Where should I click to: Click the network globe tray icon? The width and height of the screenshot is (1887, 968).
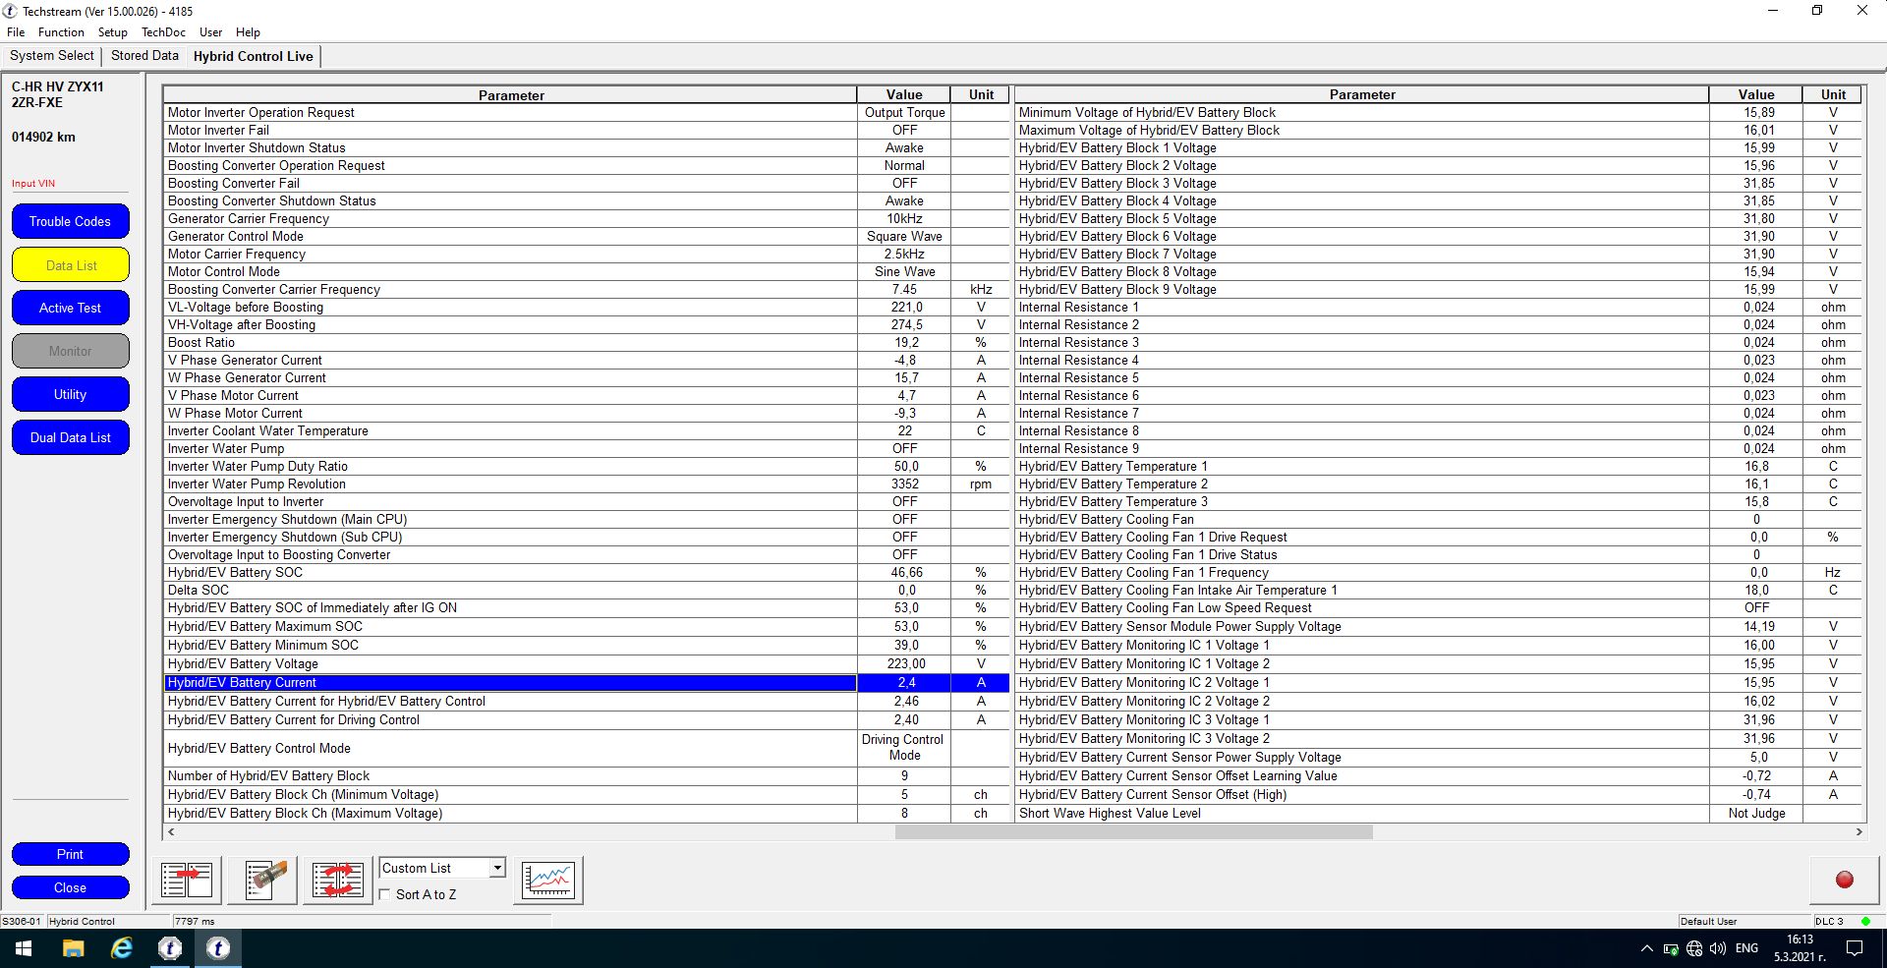[x=1694, y=948]
